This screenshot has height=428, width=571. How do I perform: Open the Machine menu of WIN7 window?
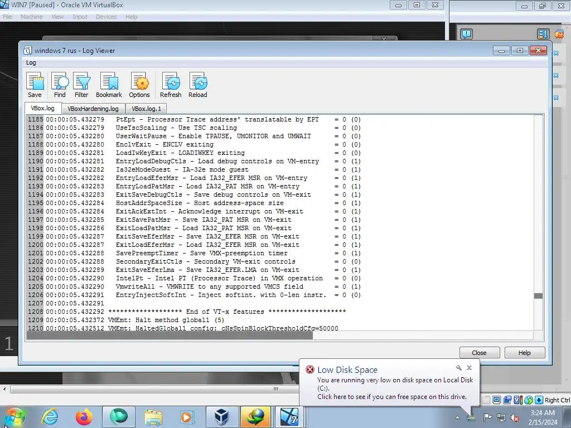(x=31, y=17)
